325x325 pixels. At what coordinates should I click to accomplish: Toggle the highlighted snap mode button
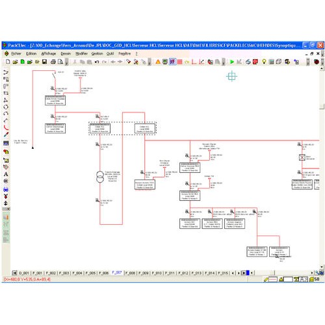click(x=172, y=62)
